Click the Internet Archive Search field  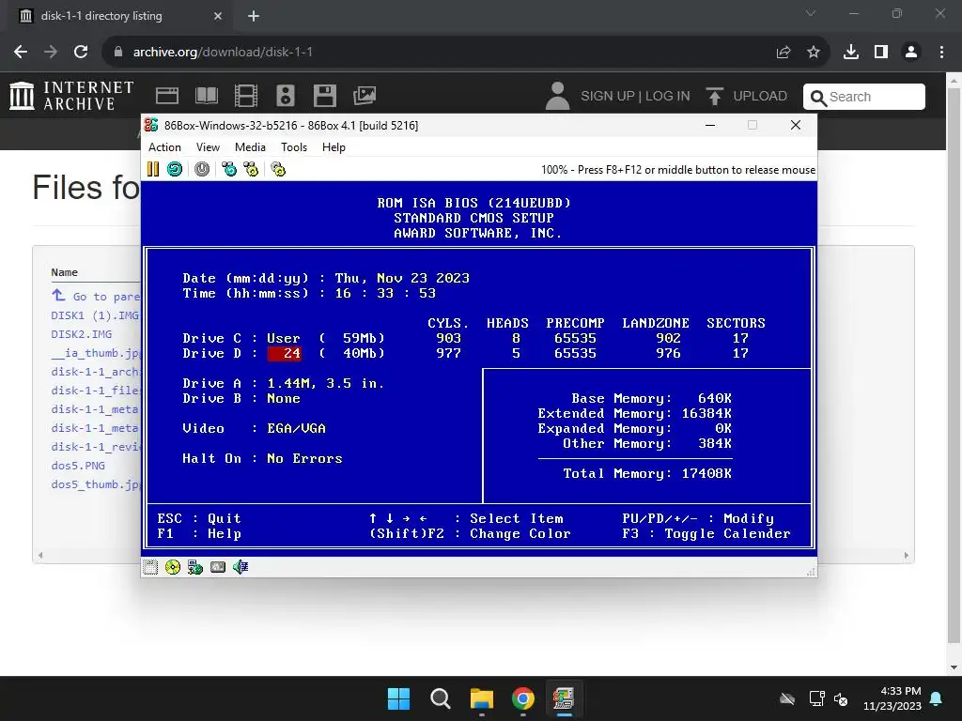tap(864, 97)
